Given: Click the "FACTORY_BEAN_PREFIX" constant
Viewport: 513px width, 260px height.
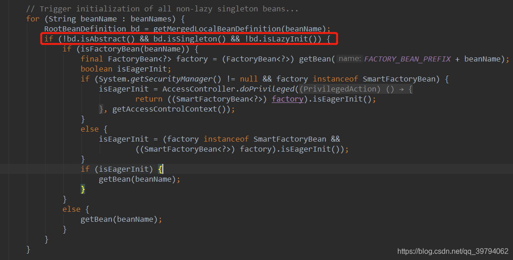Looking at the screenshot, I should click(407, 59).
